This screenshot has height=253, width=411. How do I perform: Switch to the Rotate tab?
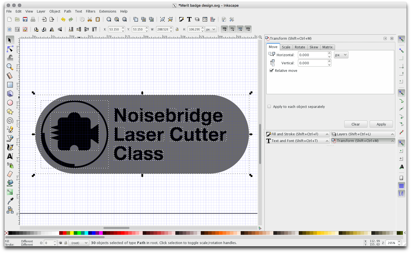coord(300,47)
